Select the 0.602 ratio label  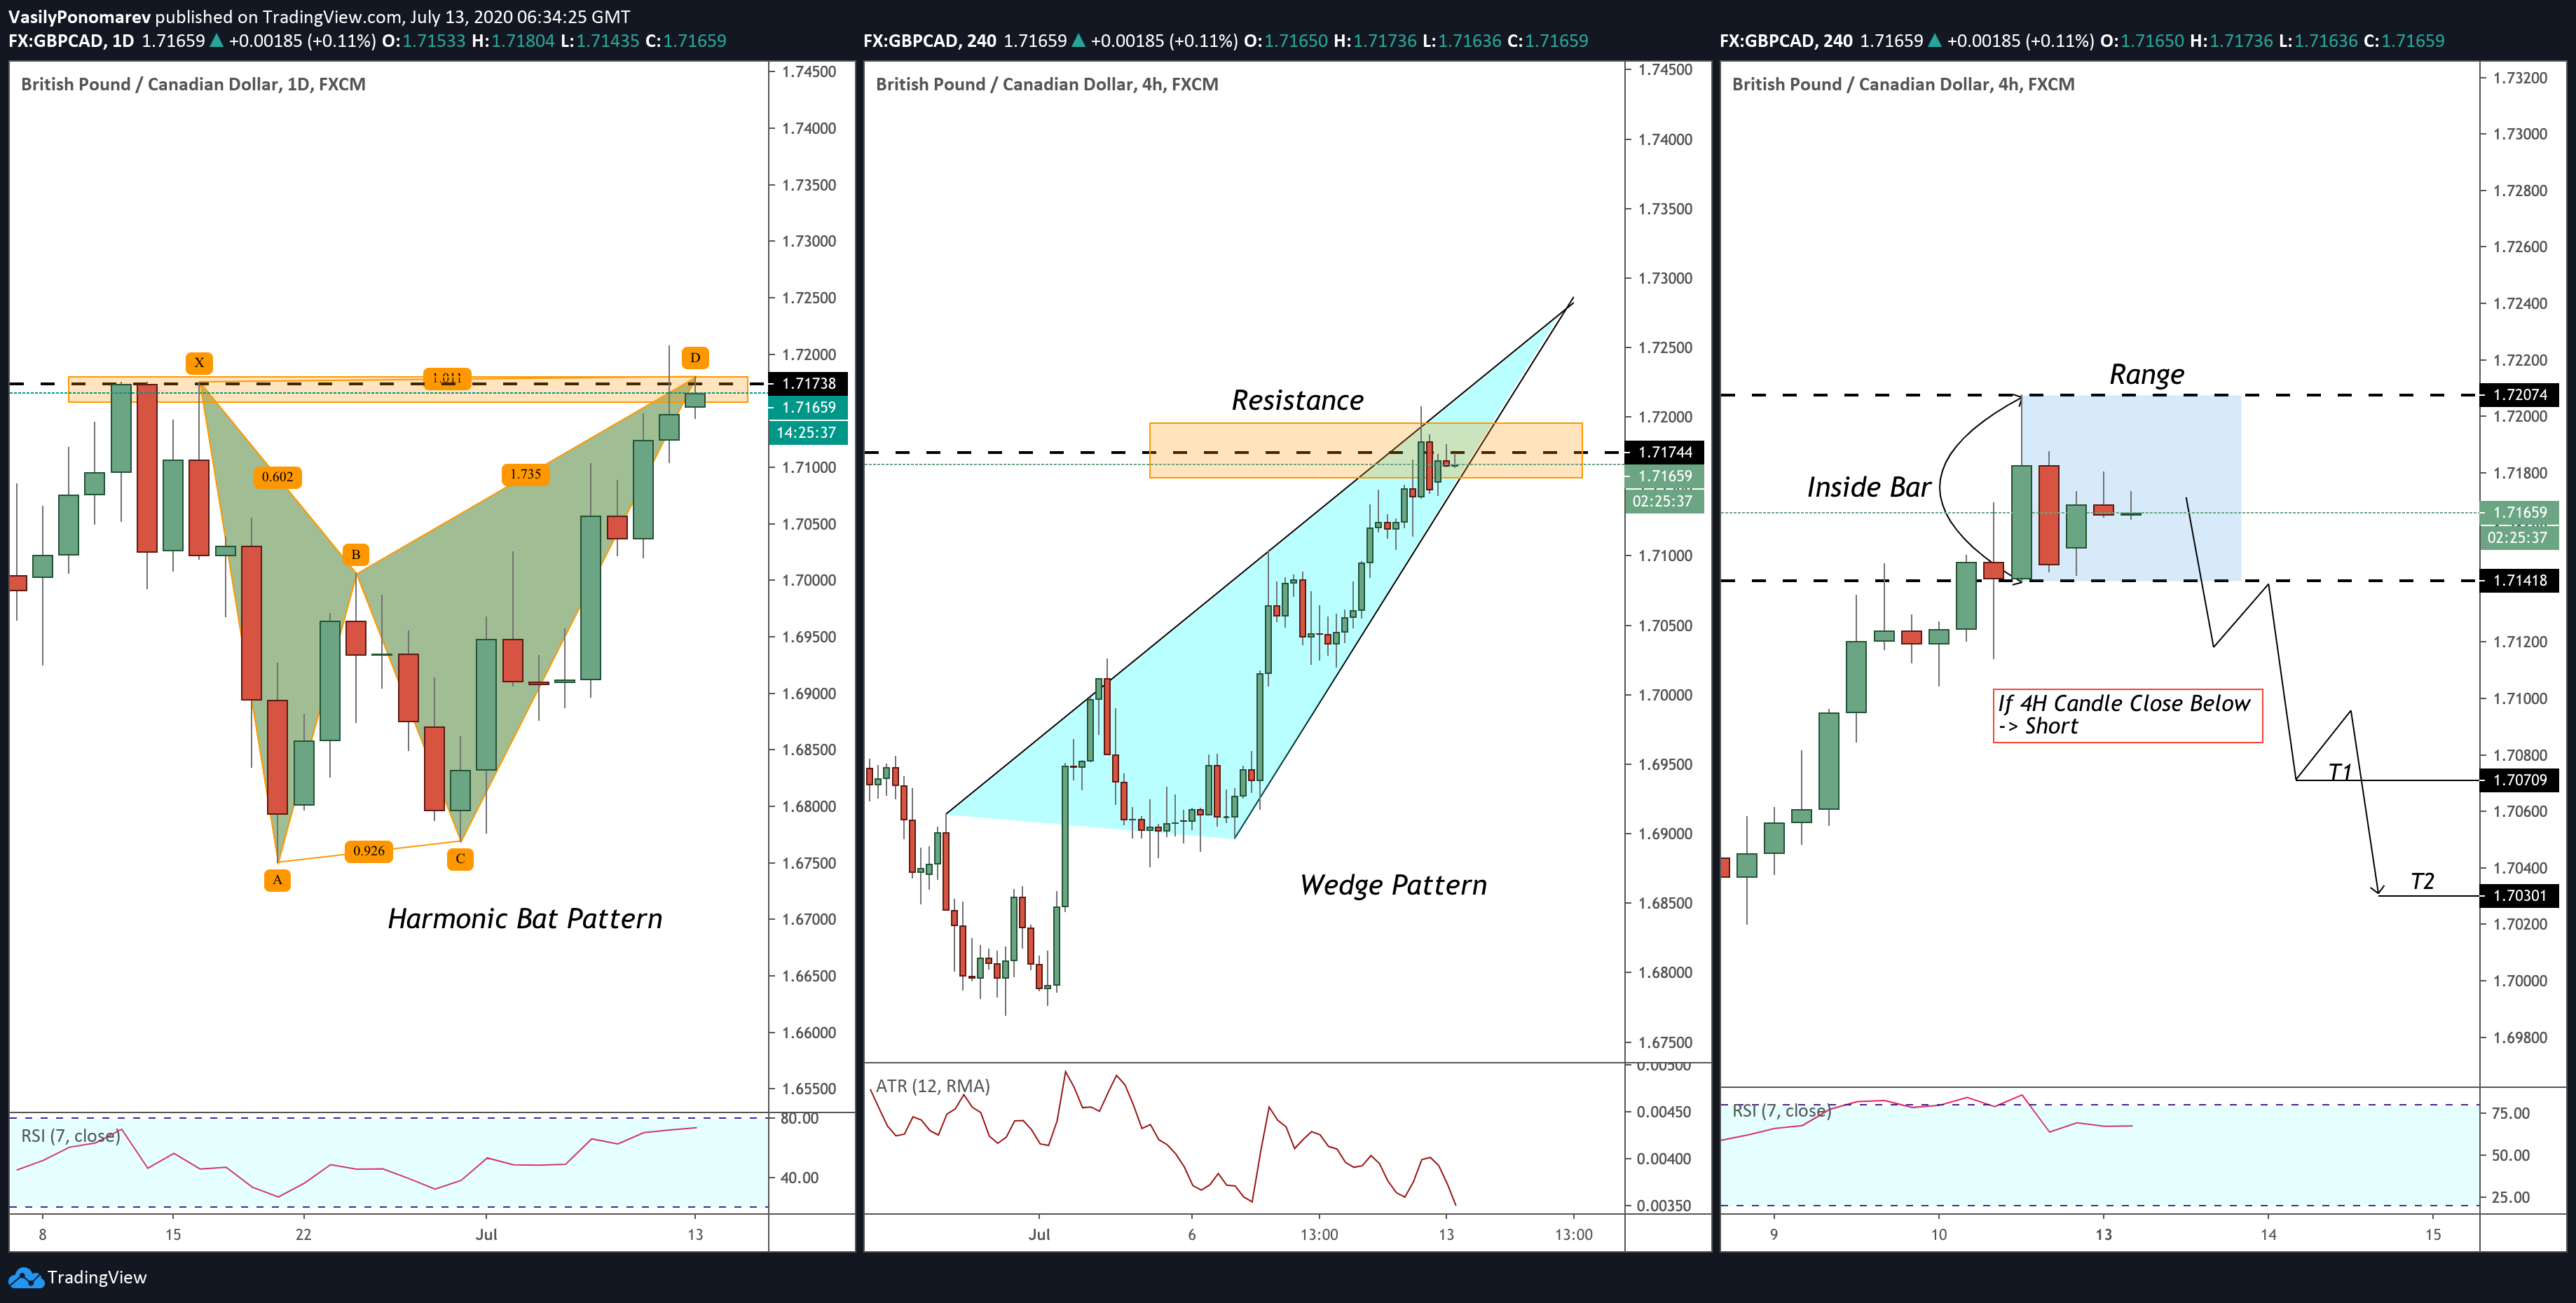click(x=277, y=477)
